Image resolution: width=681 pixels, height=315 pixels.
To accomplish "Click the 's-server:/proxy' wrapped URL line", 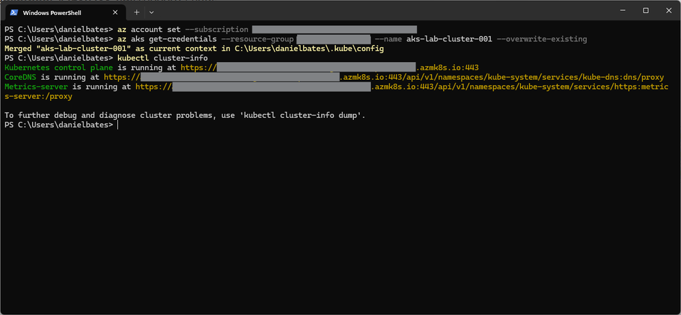I will 38,96.
